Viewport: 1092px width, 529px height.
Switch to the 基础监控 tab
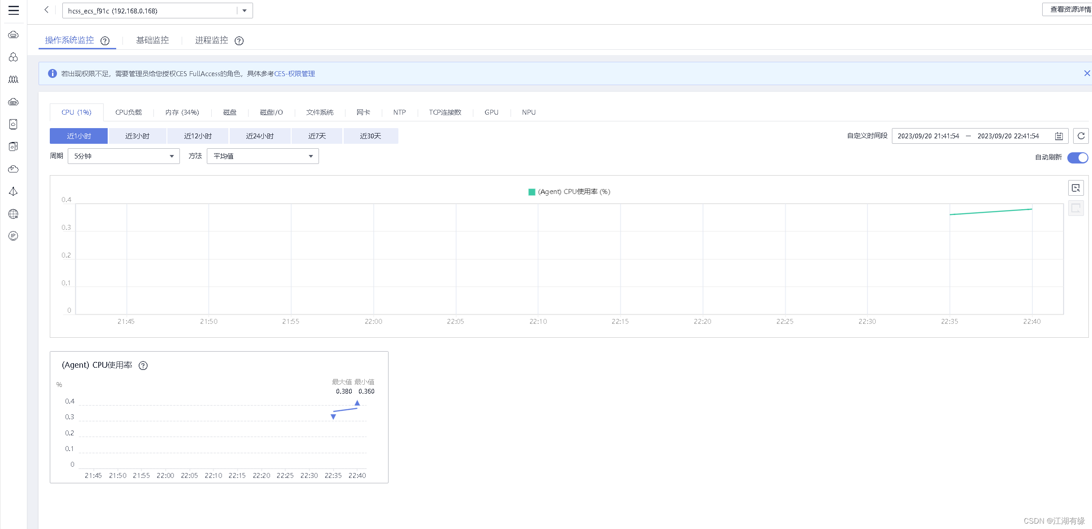click(x=153, y=40)
